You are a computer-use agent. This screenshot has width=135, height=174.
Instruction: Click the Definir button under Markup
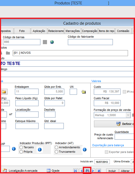tap(114, 124)
